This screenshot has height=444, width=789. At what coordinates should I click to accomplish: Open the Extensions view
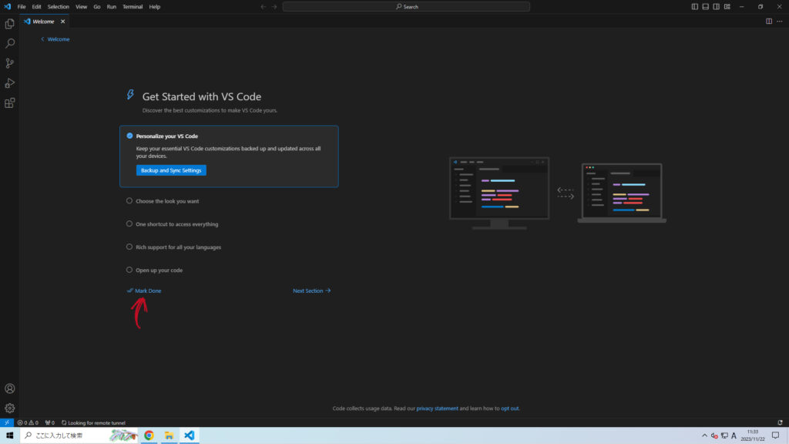(x=9, y=103)
